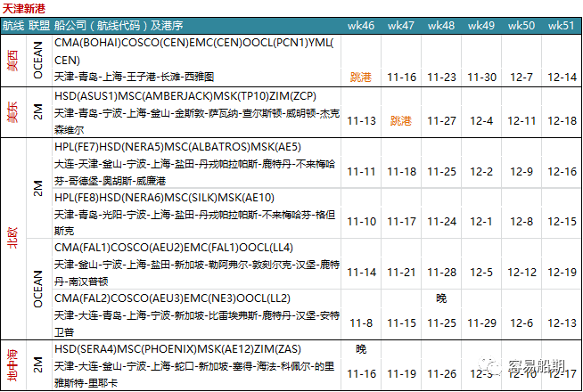The height and width of the screenshot is (392, 583).
Task: Select the 航线 column header
Action: [13, 26]
